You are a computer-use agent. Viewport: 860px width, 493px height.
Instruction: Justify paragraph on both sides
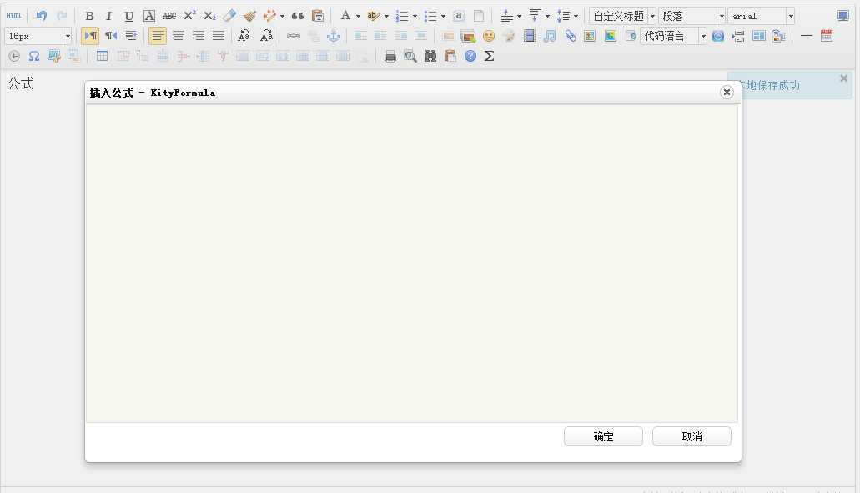[219, 36]
